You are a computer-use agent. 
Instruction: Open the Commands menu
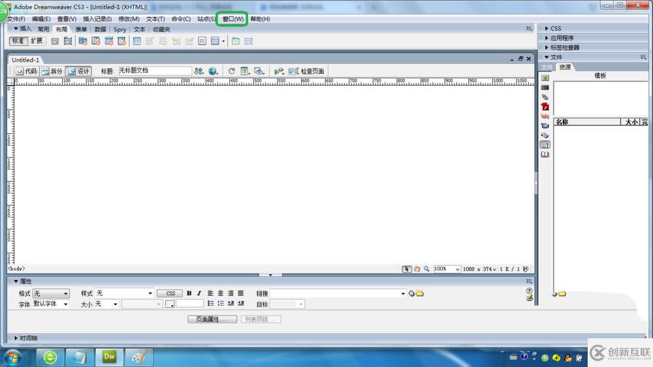[x=181, y=19]
